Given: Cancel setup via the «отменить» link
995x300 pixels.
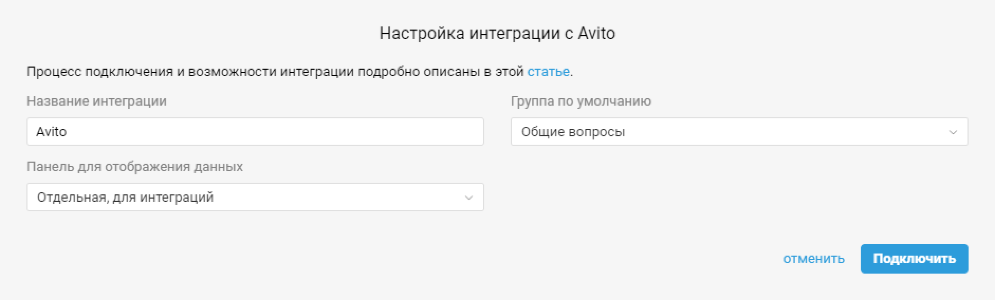Looking at the screenshot, I should 814,259.
